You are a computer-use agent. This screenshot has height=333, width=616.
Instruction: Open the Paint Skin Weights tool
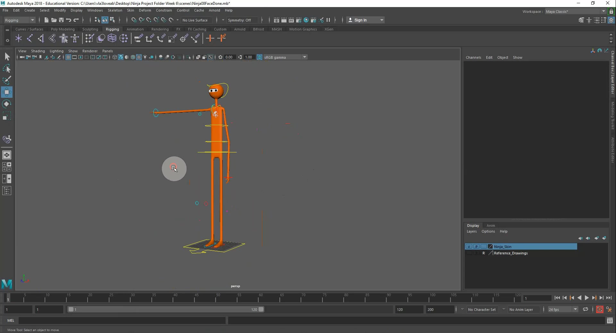(89, 38)
